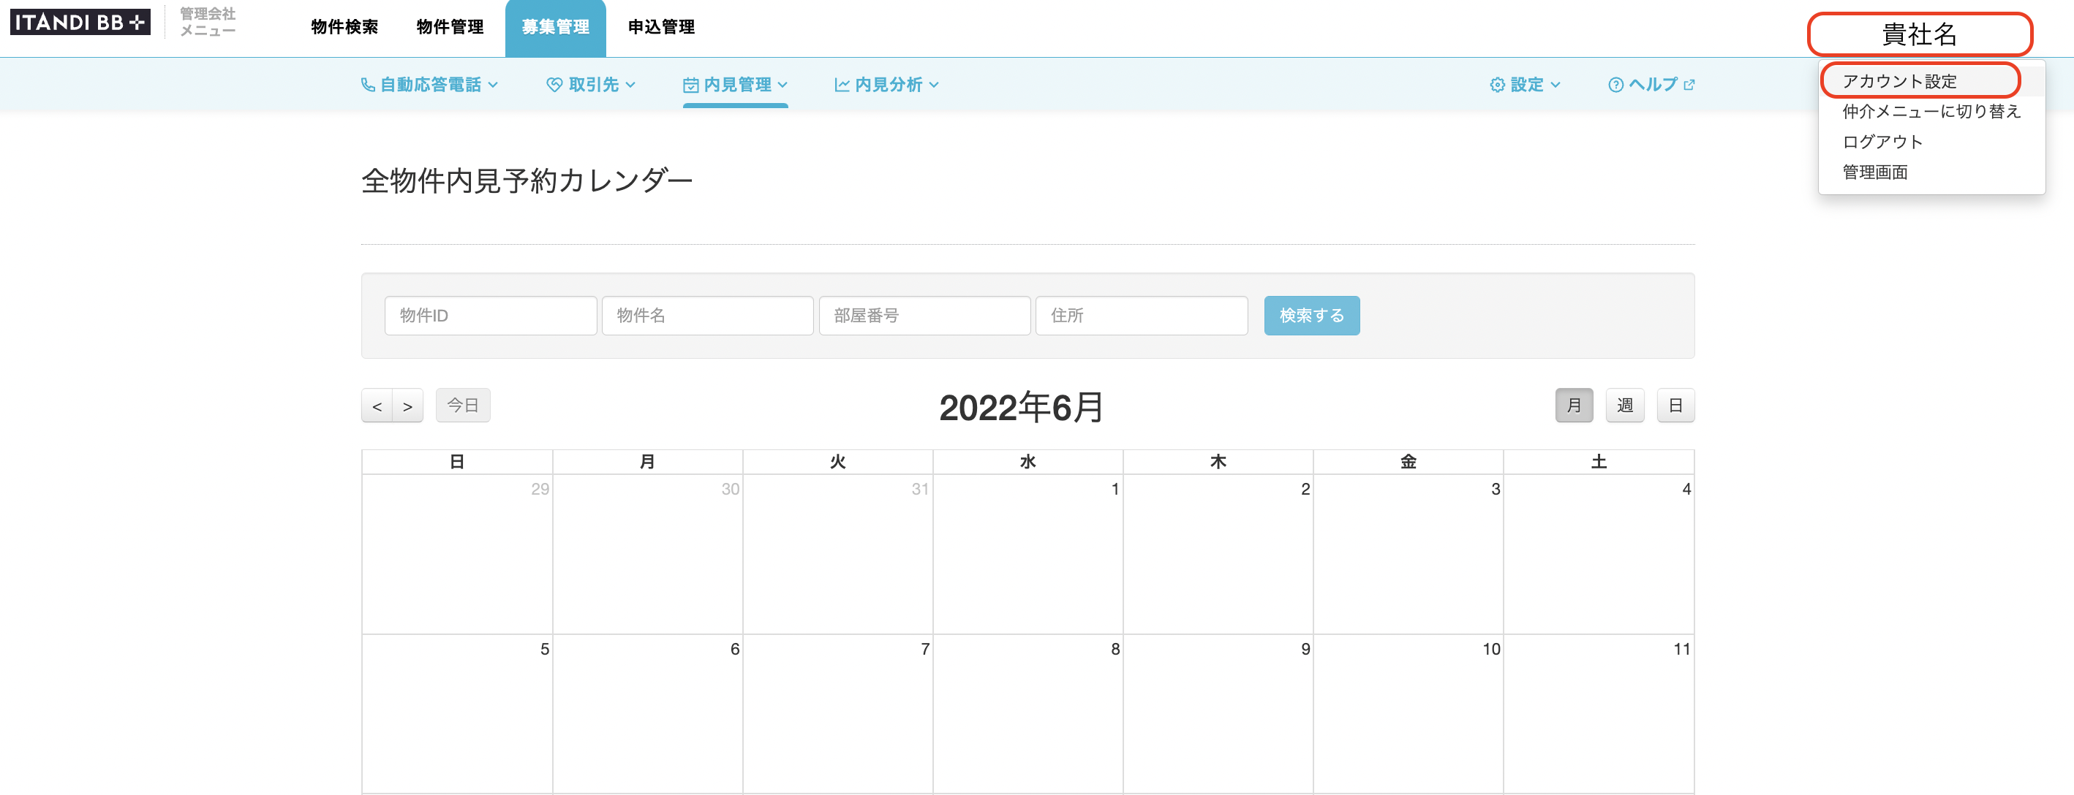
Task: Click the gear icon beside 設定
Action: (1497, 85)
